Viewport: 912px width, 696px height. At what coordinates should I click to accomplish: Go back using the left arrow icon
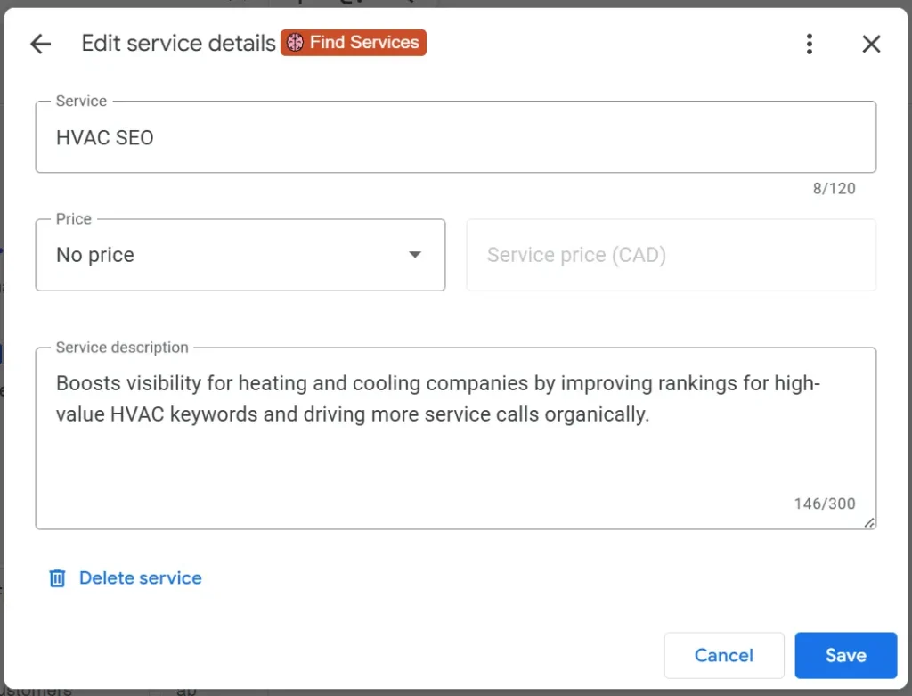click(41, 44)
